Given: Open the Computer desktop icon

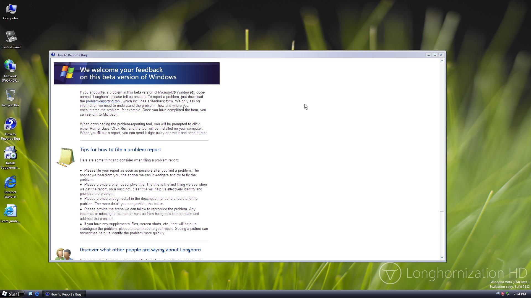Looking at the screenshot, I should [11, 12].
